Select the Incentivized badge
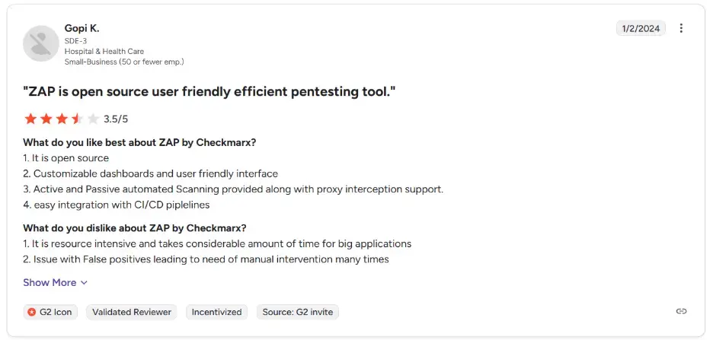 pyautogui.click(x=216, y=312)
